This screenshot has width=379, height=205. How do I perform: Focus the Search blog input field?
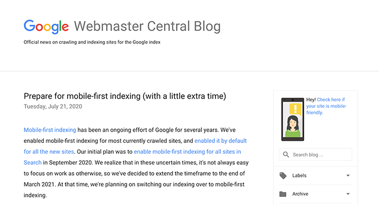[x=316, y=155]
